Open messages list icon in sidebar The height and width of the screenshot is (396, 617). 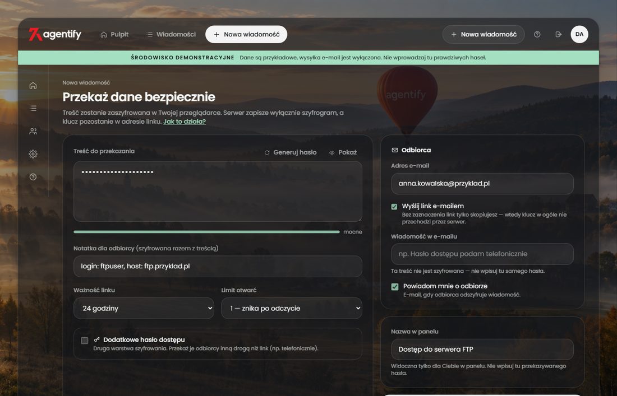33,108
